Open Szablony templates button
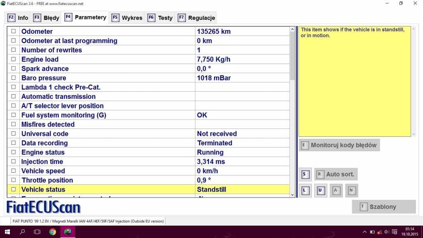 (383, 207)
